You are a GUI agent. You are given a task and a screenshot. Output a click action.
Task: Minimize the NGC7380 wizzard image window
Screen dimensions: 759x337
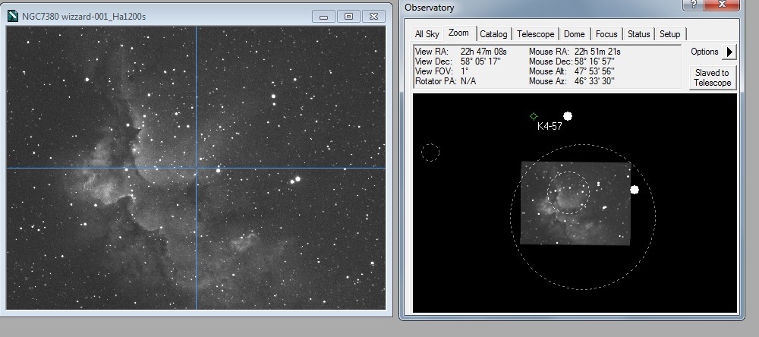coord(324,16)
